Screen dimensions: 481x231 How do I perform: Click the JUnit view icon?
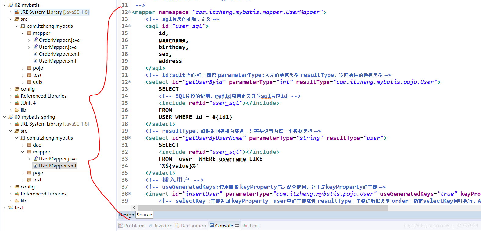coord(245,226)
